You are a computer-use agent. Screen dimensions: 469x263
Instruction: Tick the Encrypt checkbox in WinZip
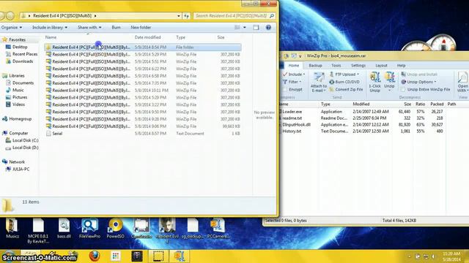[285, 89]
